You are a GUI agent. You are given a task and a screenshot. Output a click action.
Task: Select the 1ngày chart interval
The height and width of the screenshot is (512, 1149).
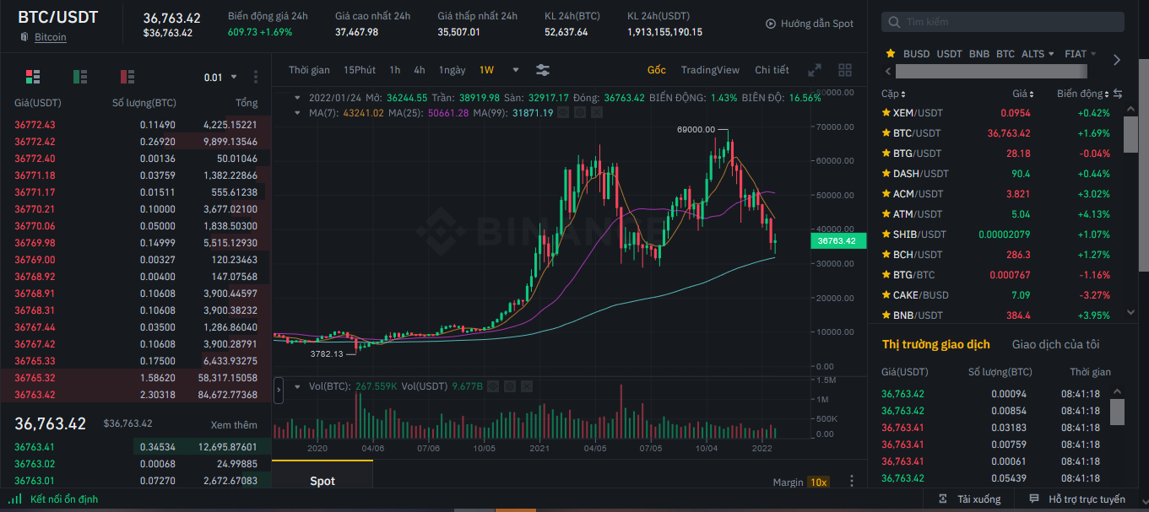(452, 70)
